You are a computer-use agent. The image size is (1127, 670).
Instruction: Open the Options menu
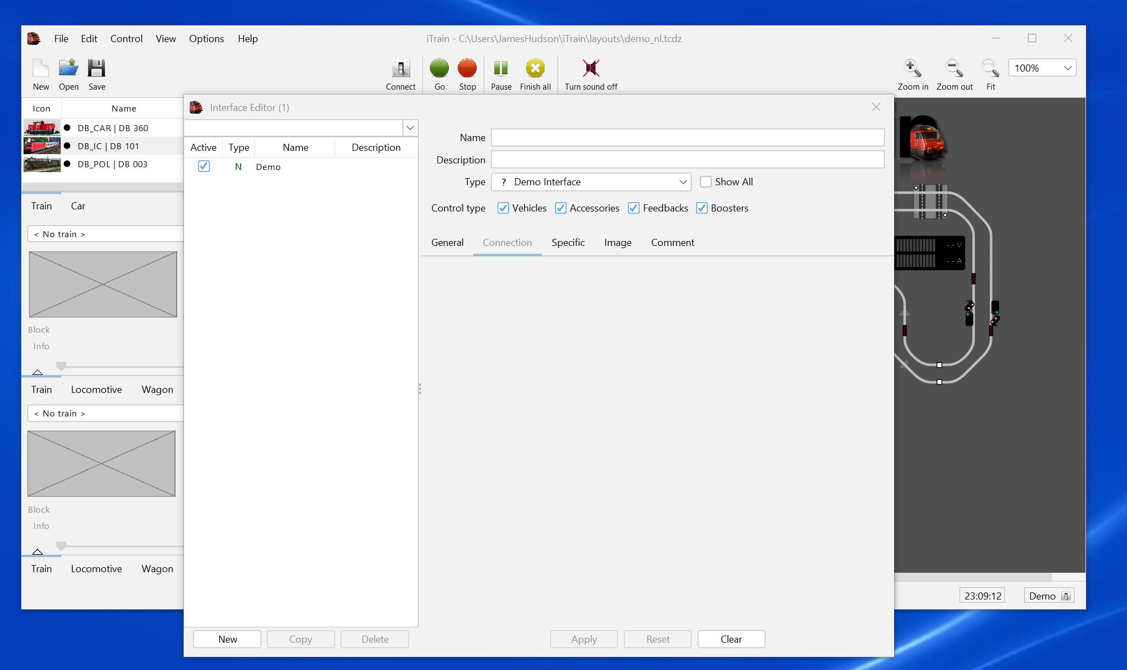coord(206,38)
